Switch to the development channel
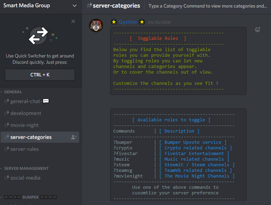271x205 pixels. point(26,113)
